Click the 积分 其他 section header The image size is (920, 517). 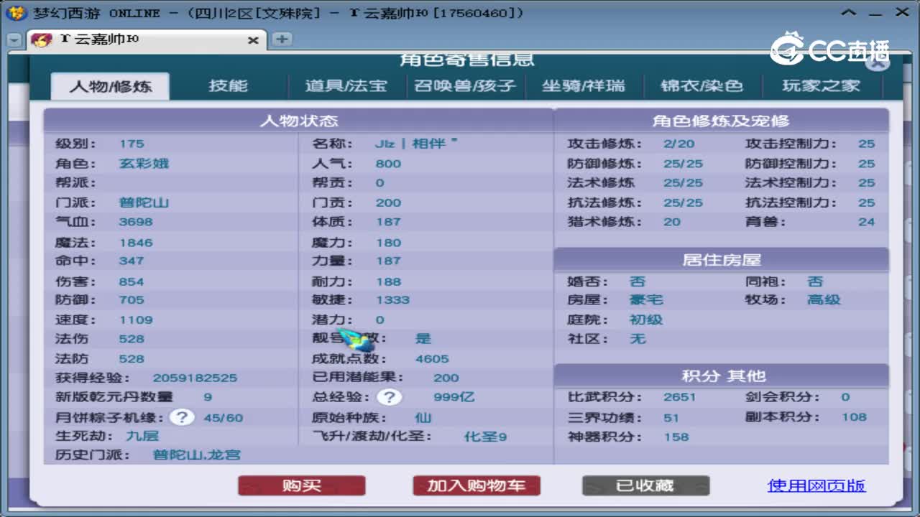pos(721,376)
